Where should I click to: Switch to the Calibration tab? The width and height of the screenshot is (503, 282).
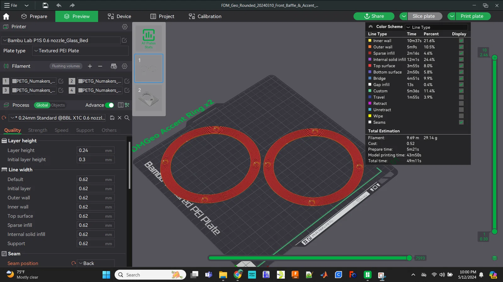click(205, 16)
